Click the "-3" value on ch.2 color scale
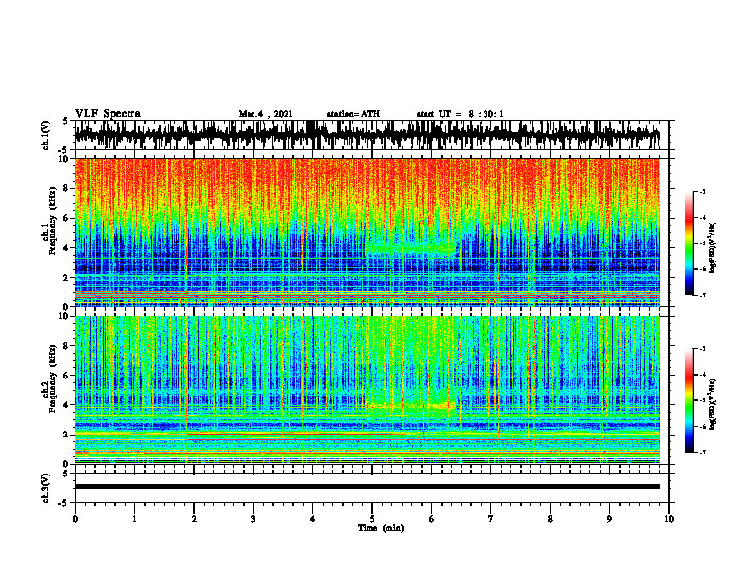The image size is (754, 582). tap(703, 349)
